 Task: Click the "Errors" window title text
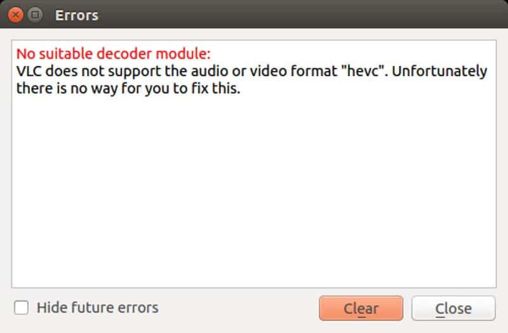click(x=77, y=15)
